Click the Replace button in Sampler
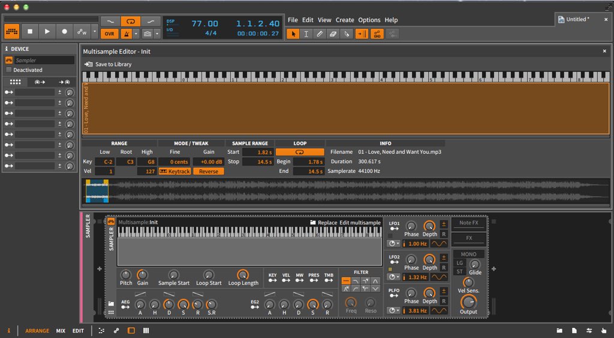The width and height of the screenshot is (614, 338). pos(323,223)
